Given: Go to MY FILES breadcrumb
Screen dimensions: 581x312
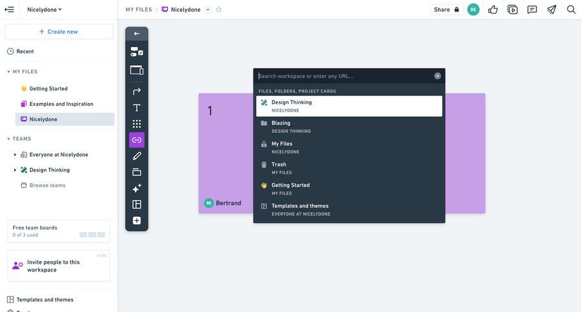Looking at the screenshot, I should (x=139, y=10).
